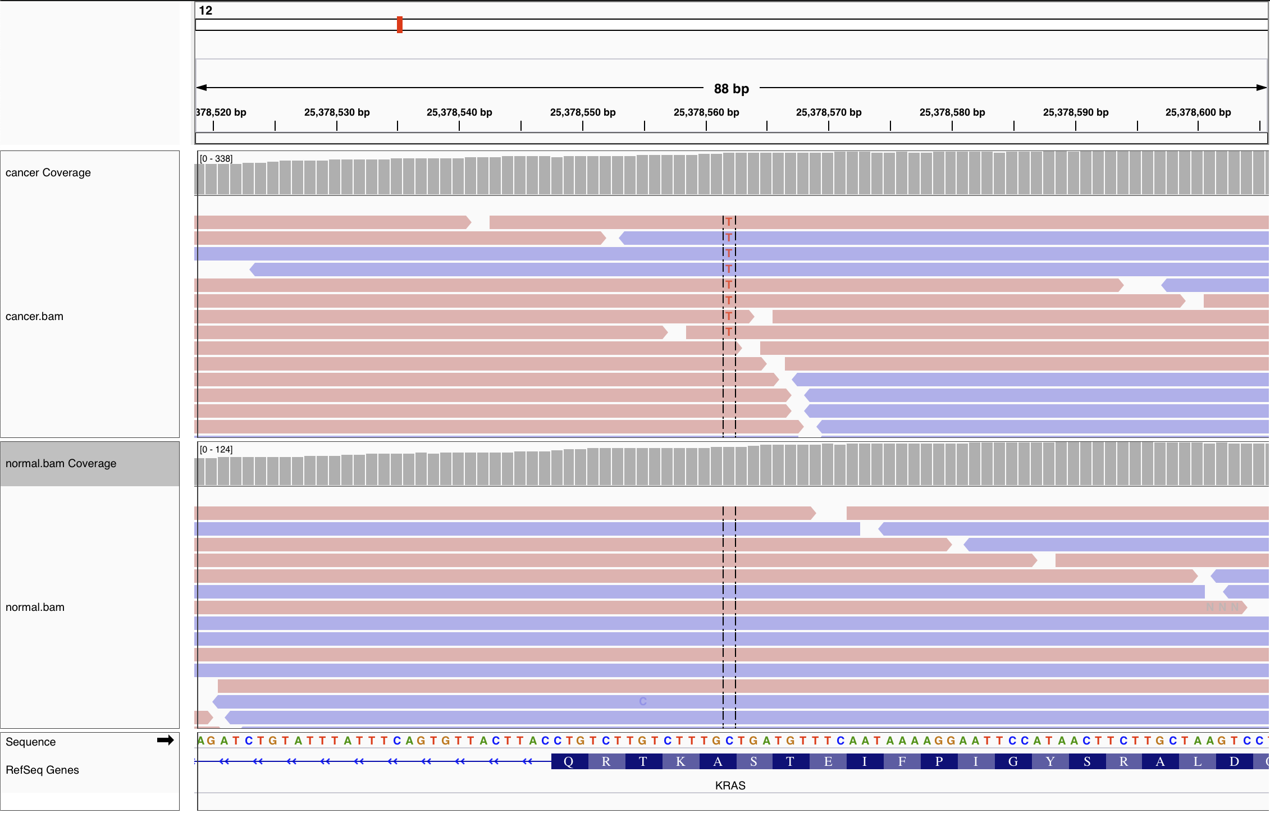The height and width of the screenshot is (813, 1270).
Task: Select the normal.bam Coverage track name
Action: click(x=60, y=464)
